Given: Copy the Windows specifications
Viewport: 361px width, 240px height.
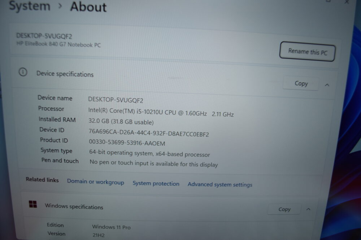Looking at the screenshot, I should [284, 209].
